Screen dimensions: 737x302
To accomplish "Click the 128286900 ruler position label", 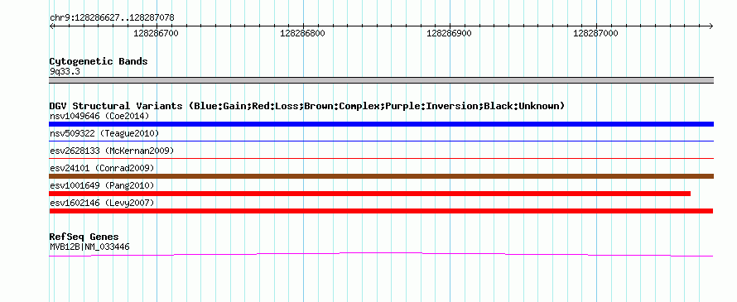I will coord(450,33).
